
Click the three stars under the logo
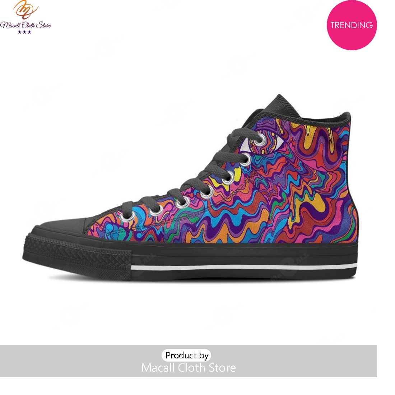24,32
